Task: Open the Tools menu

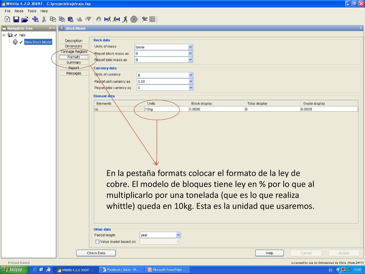Action: 32,11
